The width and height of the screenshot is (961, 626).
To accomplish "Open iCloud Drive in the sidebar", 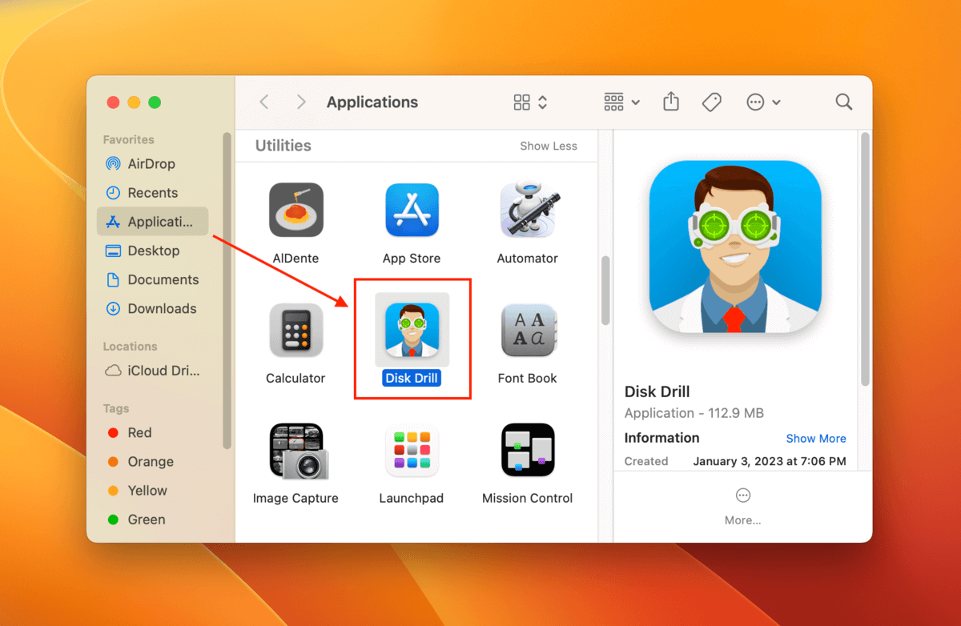I will tap(152, 371).
